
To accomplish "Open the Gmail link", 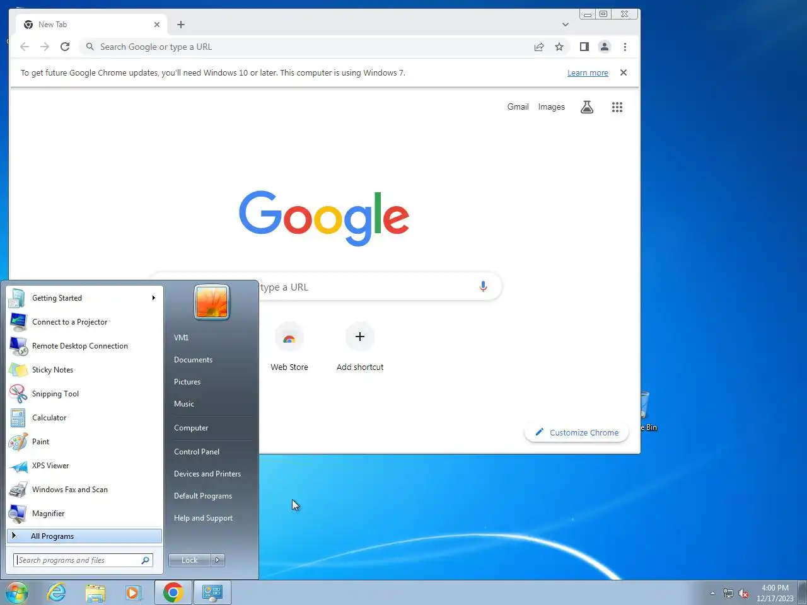I will pyautogui.click(x=518, y=107).
